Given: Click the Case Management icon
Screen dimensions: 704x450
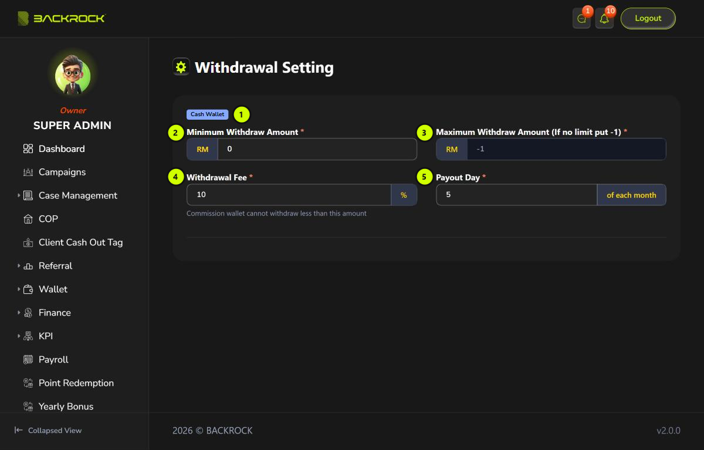Looking at the screenshot, I should point(28,196).
